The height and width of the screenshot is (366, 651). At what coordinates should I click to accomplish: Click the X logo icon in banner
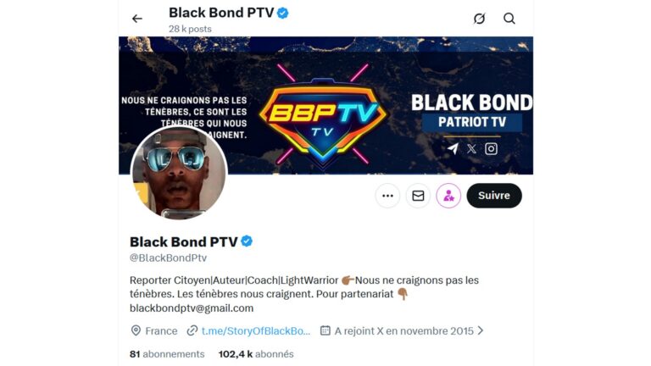point(471,148)
